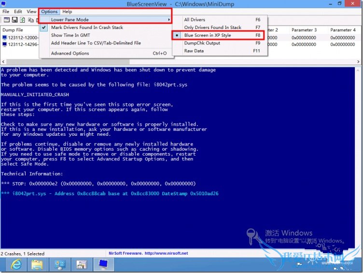Open the Edit menu
Image resolution: width=363 pixels, height=273 pixels.
(18, 12)
